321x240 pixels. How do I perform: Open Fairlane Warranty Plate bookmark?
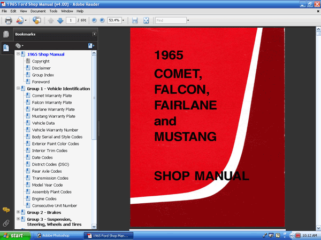tap(53, 109)
